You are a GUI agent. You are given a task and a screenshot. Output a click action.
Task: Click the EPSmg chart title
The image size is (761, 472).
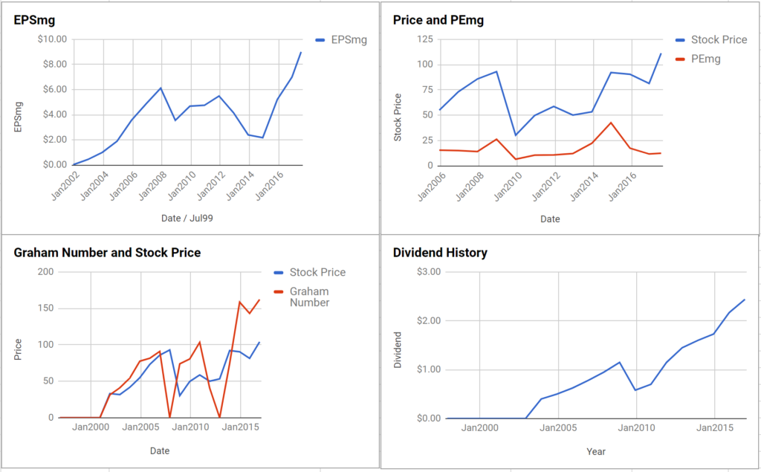tap(34, 20)
